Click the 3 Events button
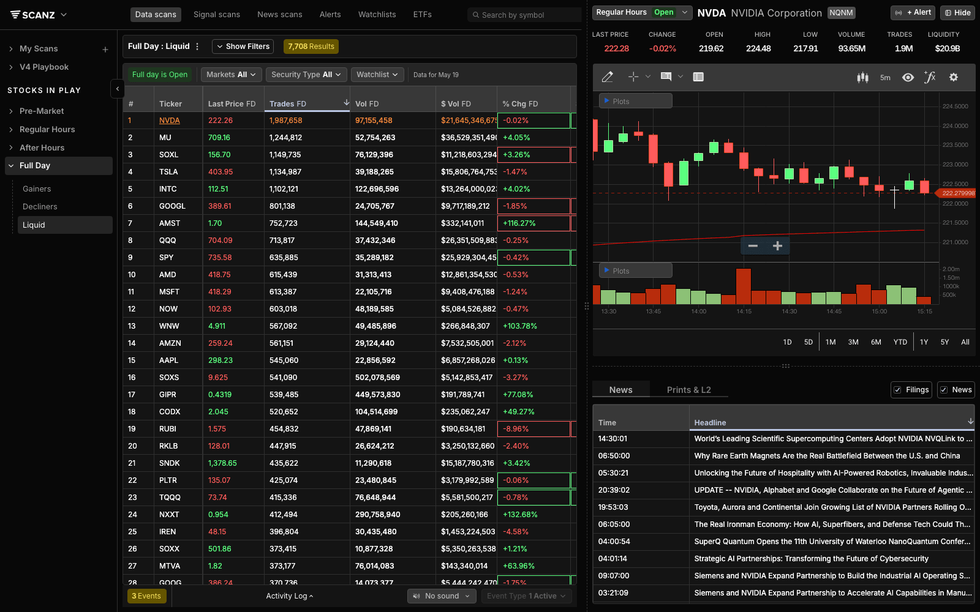The width and height of the screenshot is (980, 612). pos(146,596)
